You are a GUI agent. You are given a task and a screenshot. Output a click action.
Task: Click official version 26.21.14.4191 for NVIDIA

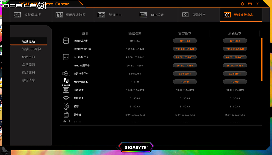[185, 66]
